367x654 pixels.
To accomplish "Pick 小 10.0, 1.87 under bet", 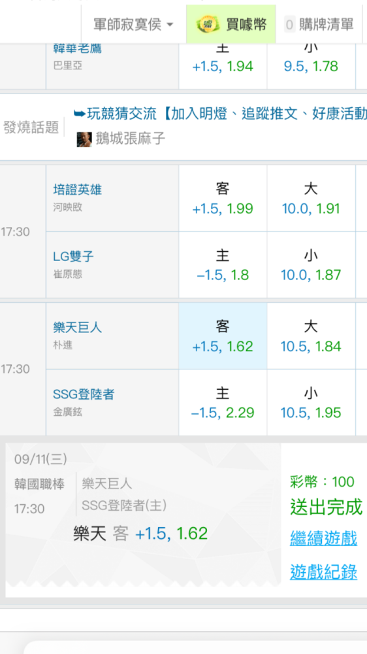I will click(x=311, y=265).
